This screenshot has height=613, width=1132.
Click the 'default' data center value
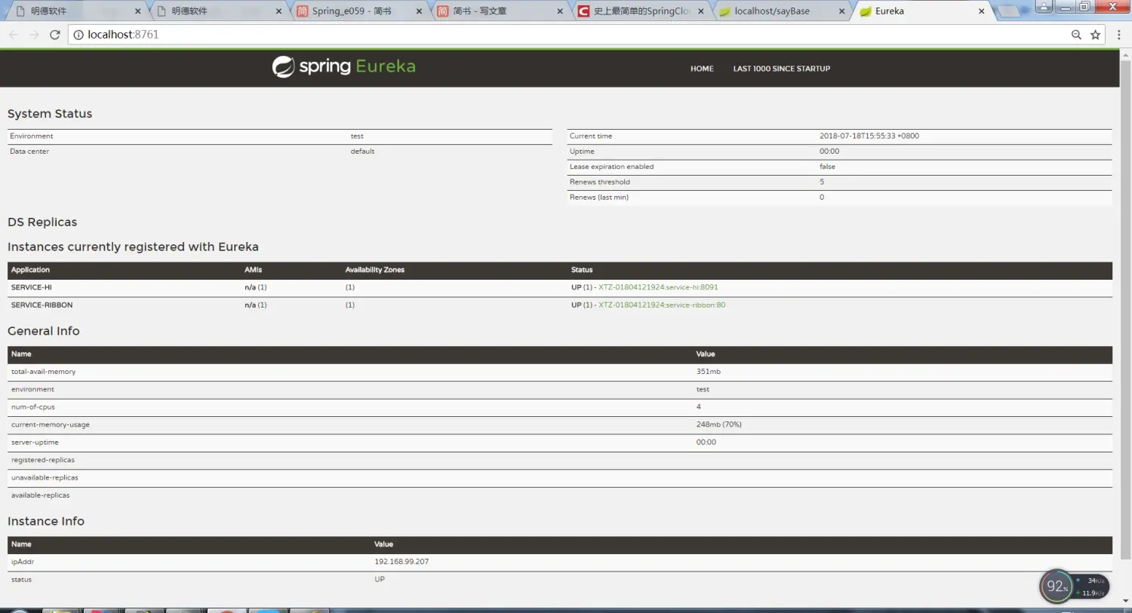(x=362, y=152)
